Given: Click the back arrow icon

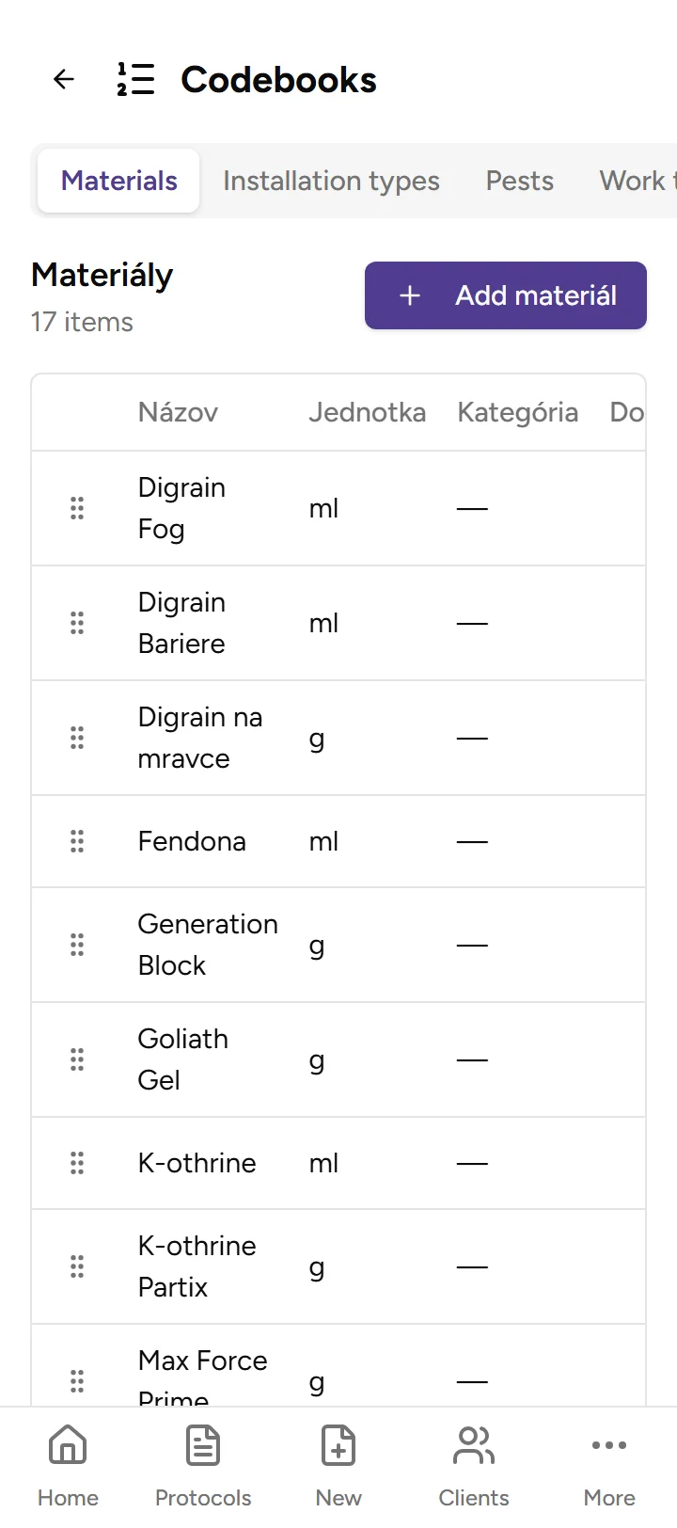Looking at the screenshot, I should 64,80.
